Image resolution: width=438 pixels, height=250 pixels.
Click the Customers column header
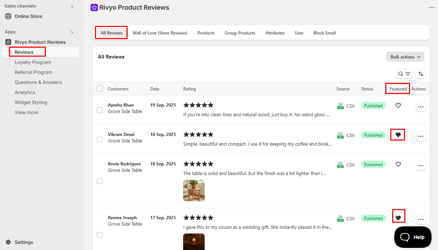click(x=118, y=89)
